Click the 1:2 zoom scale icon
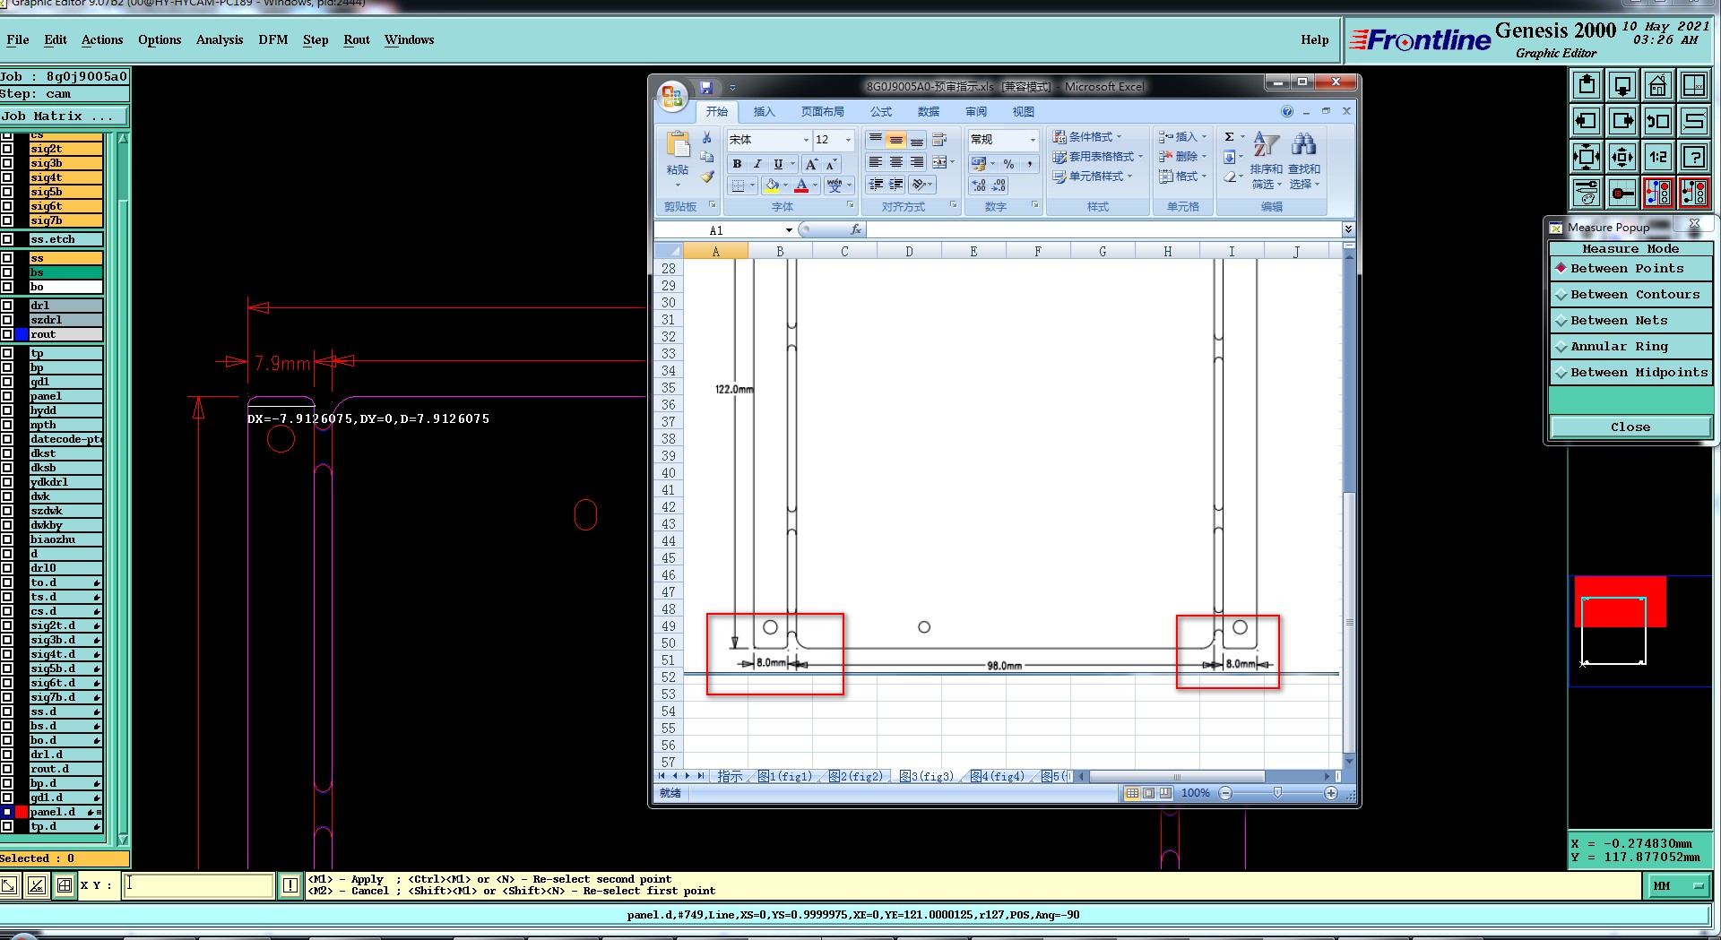 (1657, 157)
